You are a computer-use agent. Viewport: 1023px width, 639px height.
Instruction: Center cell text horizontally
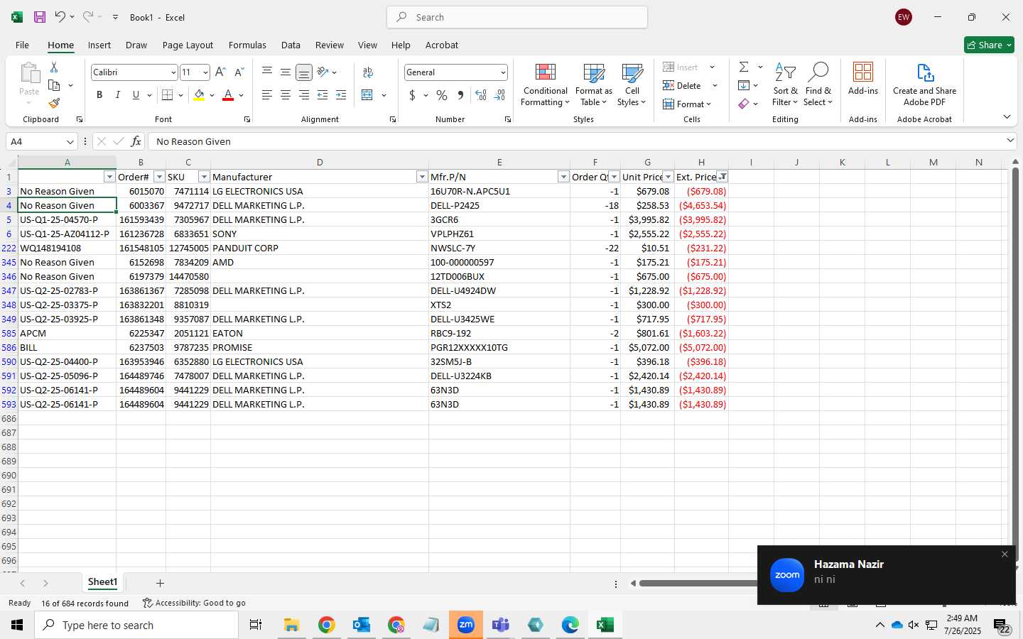click(286, 95)
